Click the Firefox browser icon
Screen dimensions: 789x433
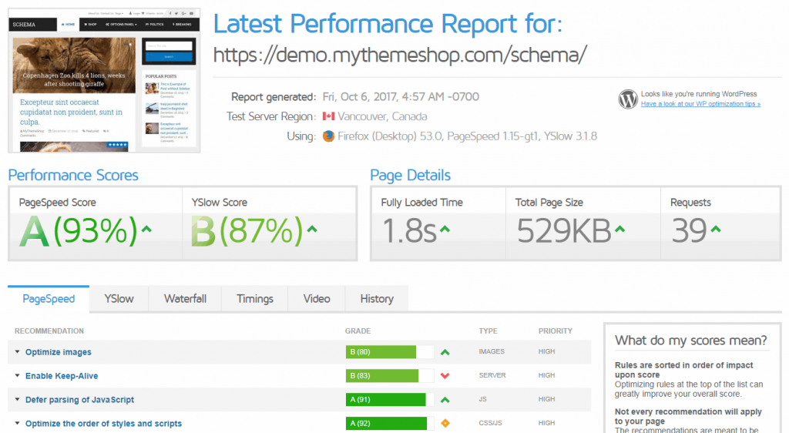pyautogui.click(x=328, y=136)
